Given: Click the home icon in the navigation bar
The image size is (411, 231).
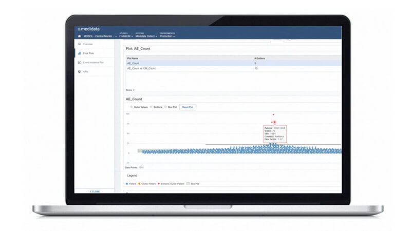Looking at the screenshot, I should [x=79, y=36].
